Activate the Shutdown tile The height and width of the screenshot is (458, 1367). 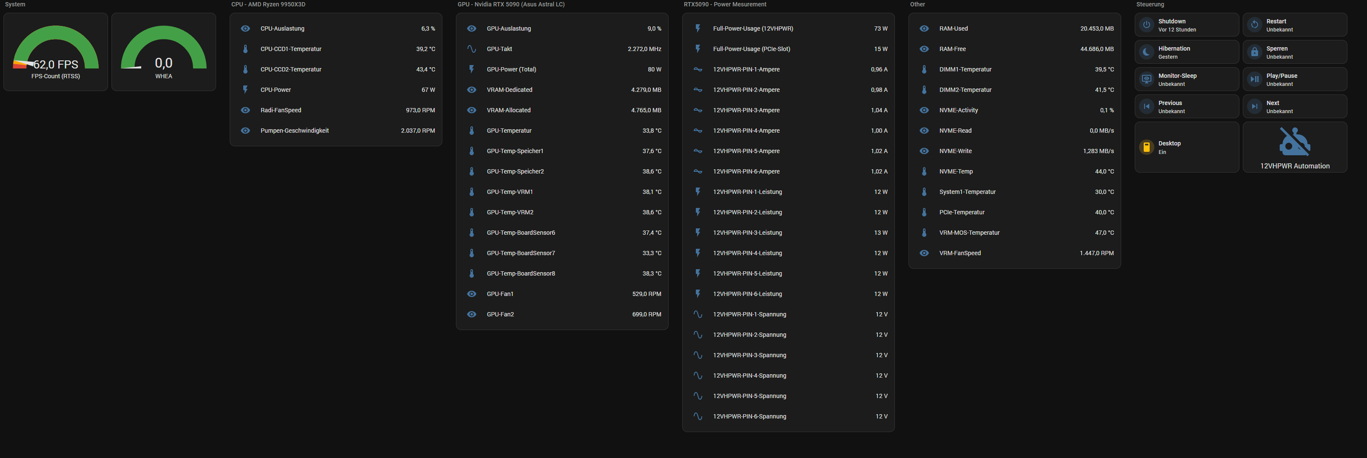coord(1187,25)
